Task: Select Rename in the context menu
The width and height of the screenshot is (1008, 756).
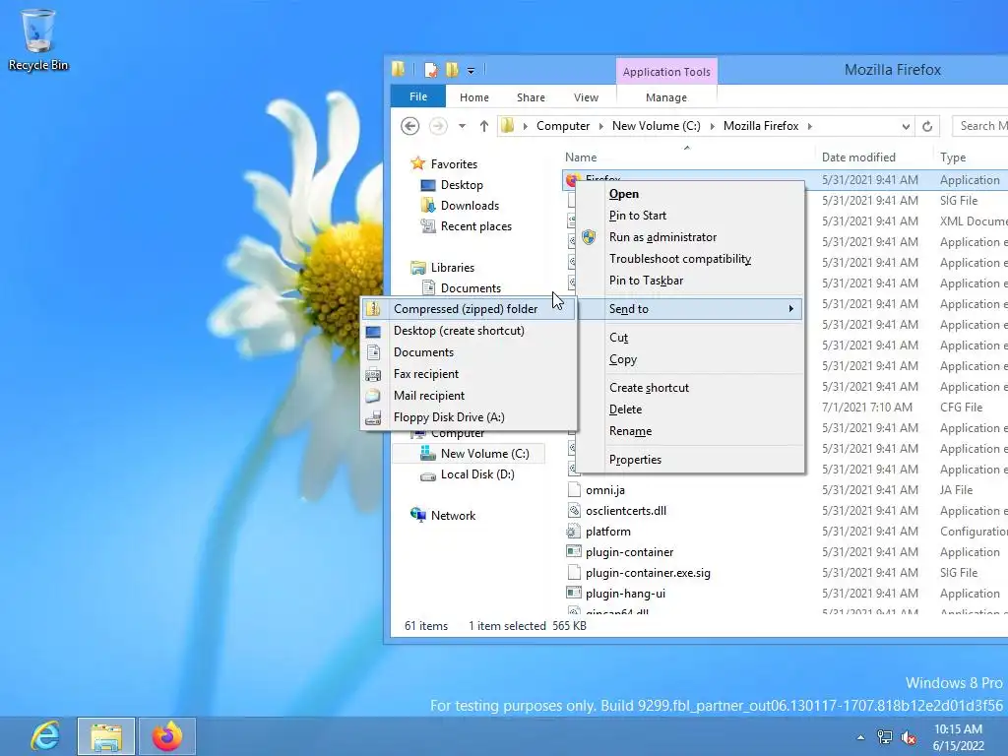Action: click(x=690, y=431)
